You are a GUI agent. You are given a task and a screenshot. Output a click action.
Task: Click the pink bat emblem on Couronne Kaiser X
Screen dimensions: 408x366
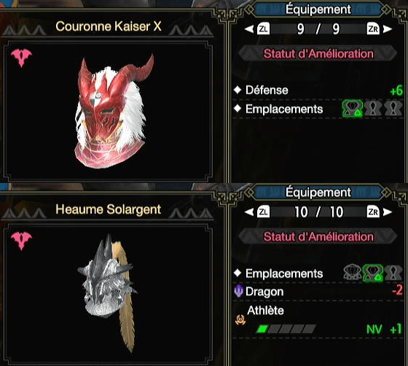point(21,58)
